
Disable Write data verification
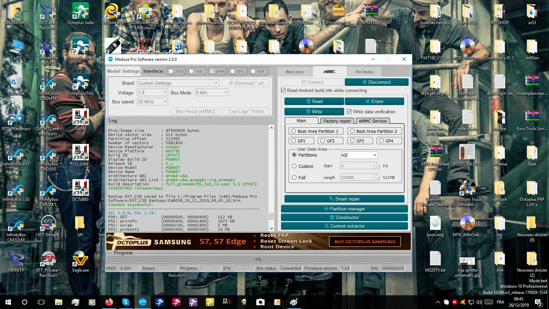coord(349,112)
